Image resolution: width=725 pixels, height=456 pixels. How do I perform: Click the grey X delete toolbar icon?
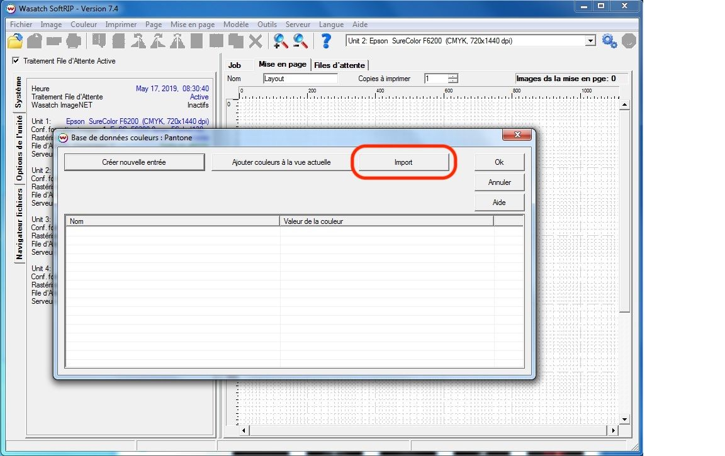tap(256, 41)
